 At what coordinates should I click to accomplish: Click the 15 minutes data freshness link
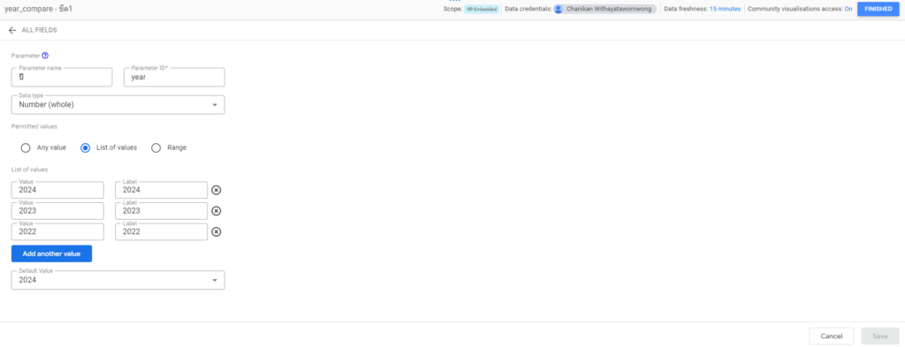click(x=725, y=9)
